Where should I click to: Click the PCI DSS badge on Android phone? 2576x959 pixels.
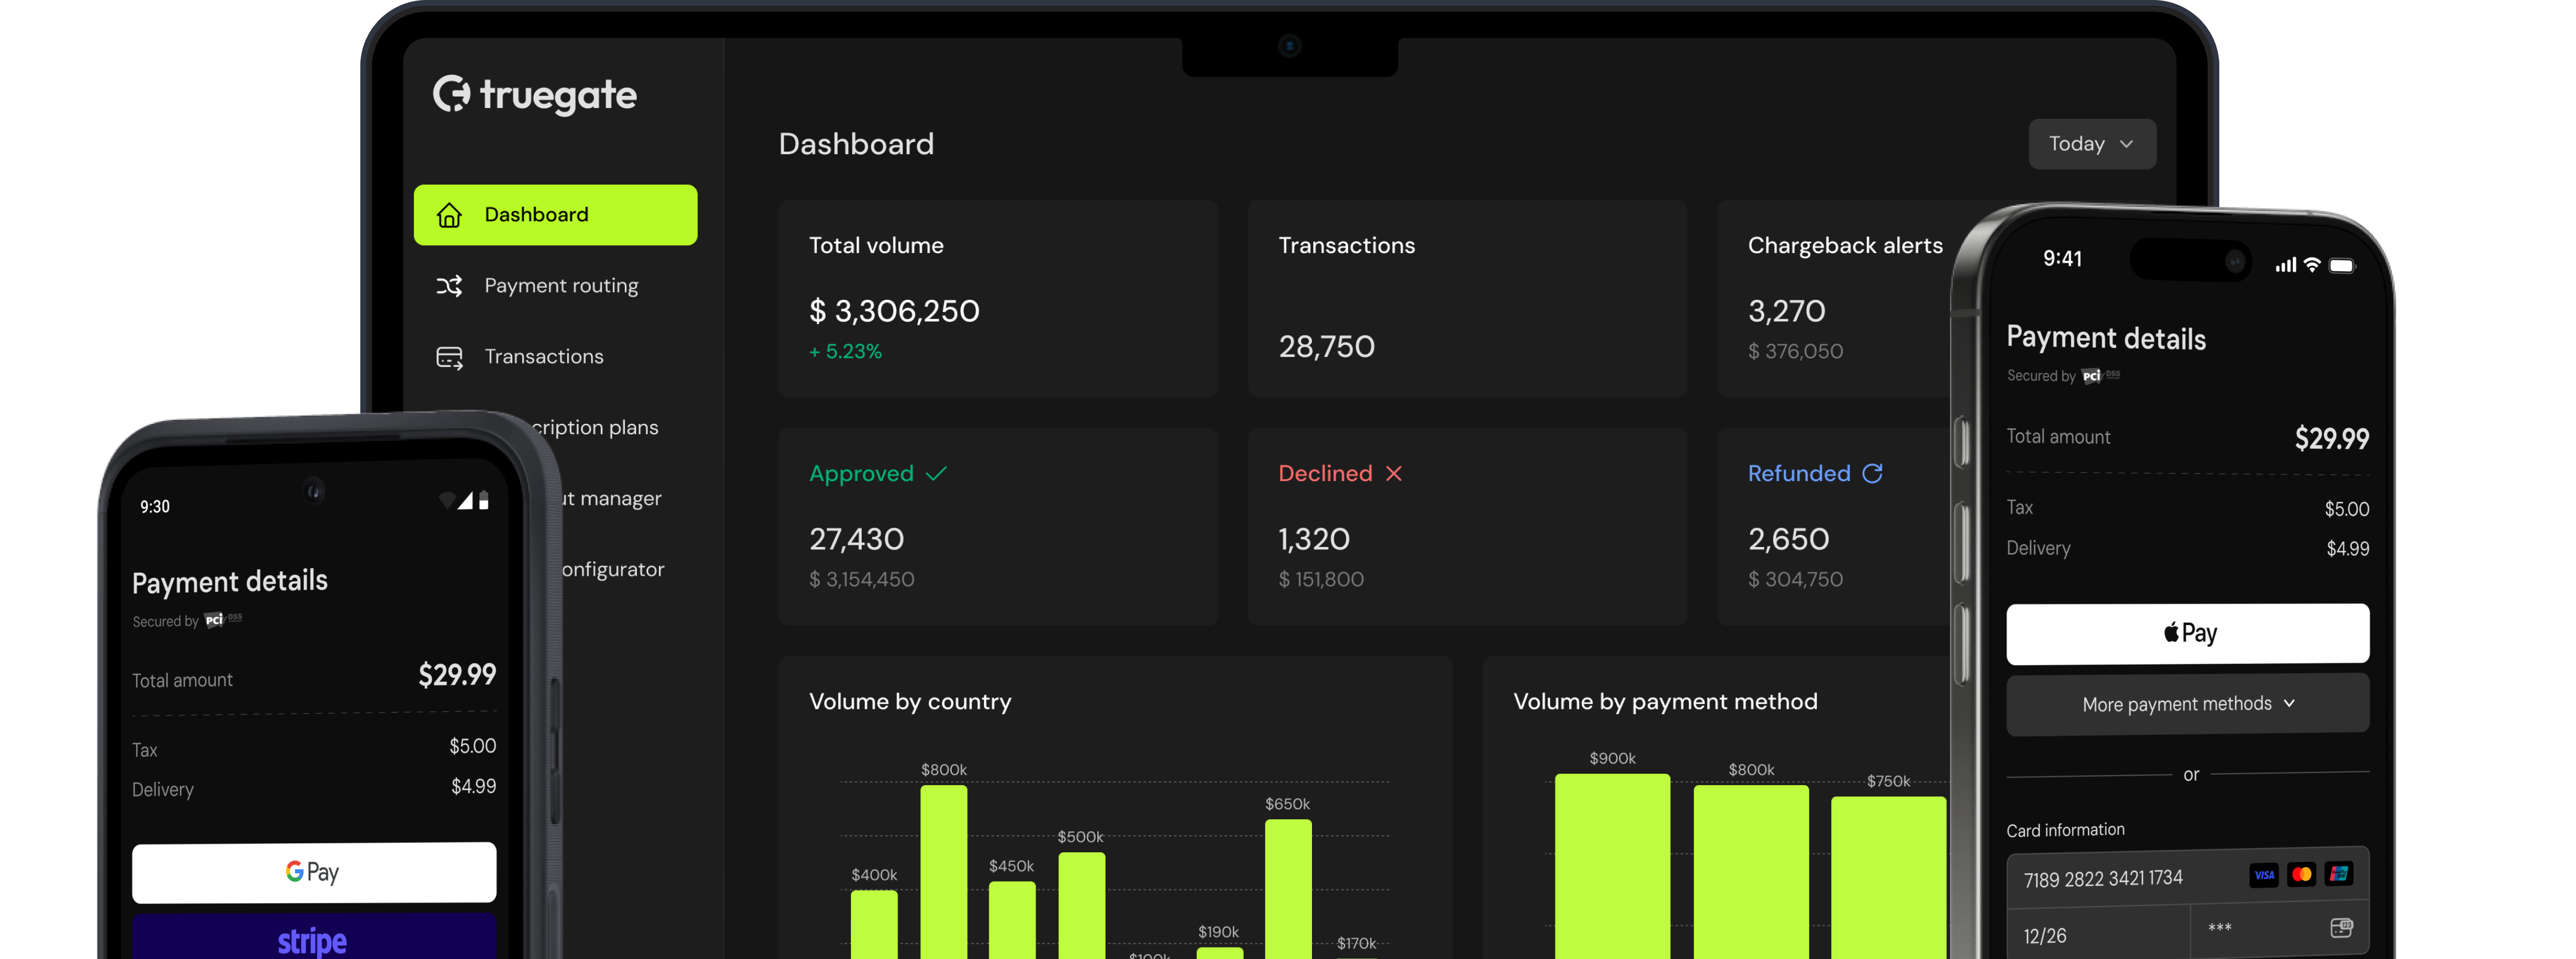tap(223, 620)
